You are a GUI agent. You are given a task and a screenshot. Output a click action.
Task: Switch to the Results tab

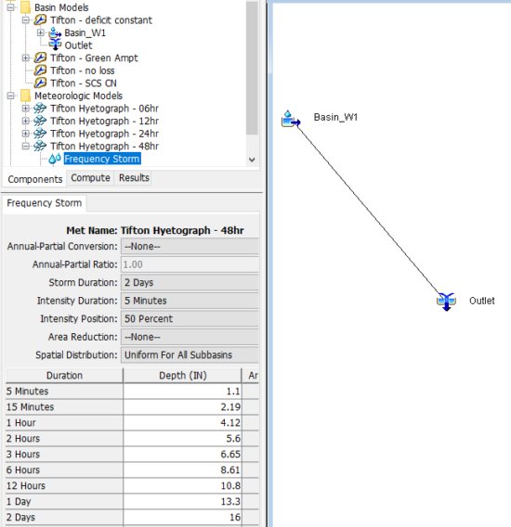click(134, 178)
